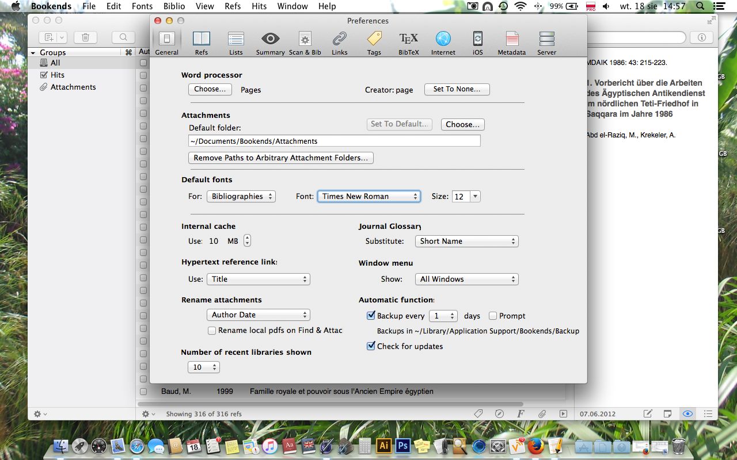The height and width of the screenshot is (460, 737).
Task: Select the Hits group in sidebar
Action: (81, 75)
